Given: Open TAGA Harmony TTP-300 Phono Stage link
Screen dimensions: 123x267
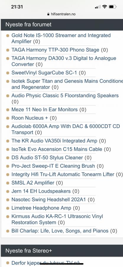Looking at the screenshot, I should (x=55, y=50).
